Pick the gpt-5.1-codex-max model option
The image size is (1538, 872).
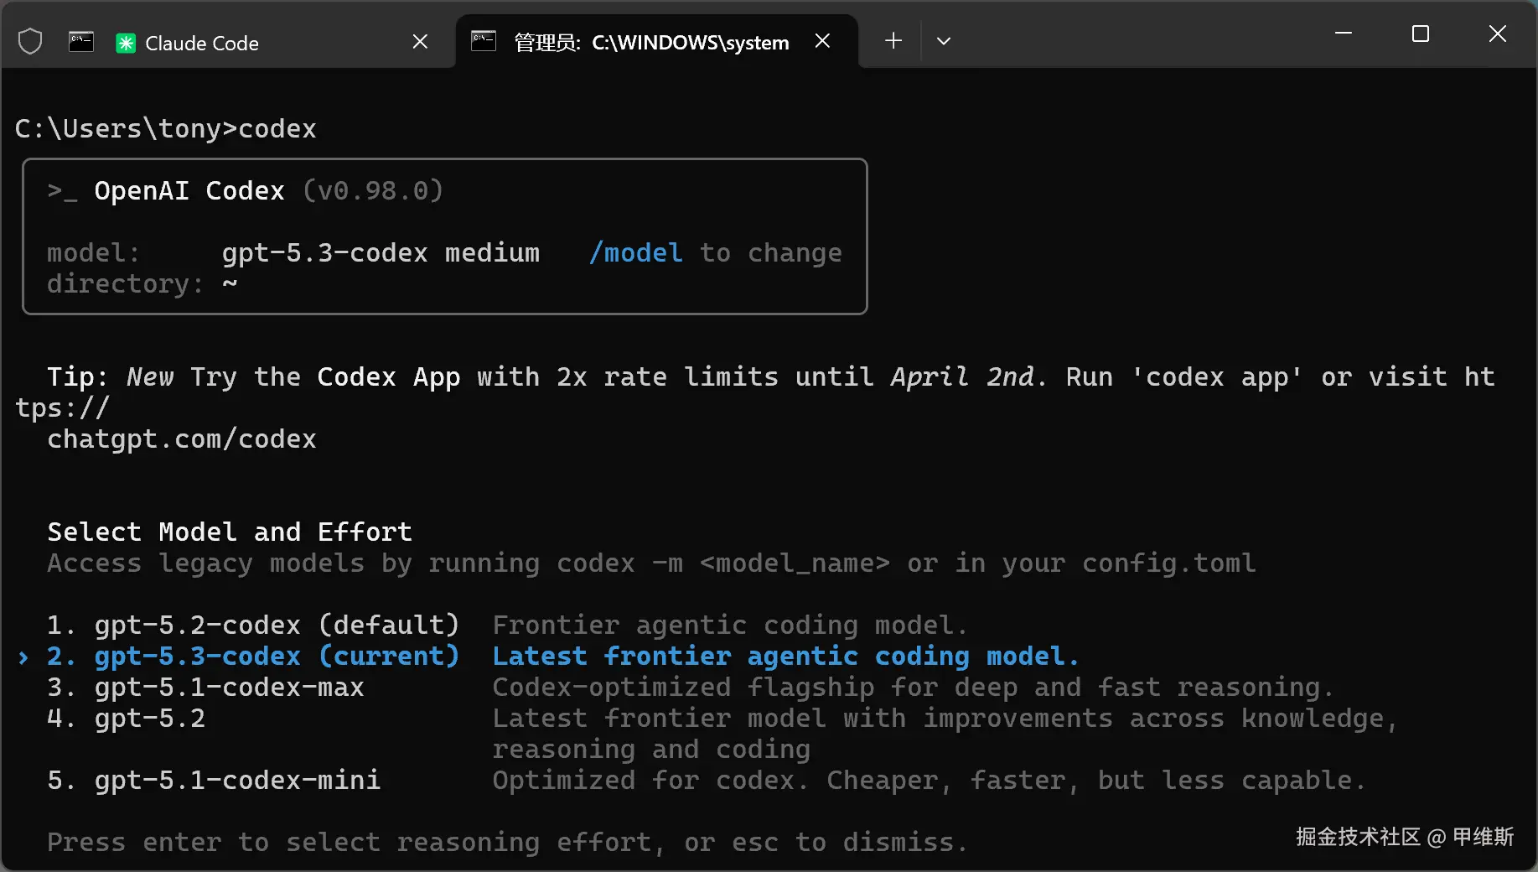[229, 687]
